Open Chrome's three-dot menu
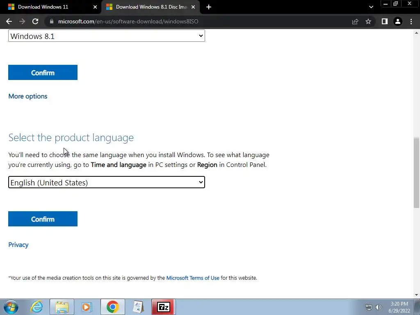 411,21
